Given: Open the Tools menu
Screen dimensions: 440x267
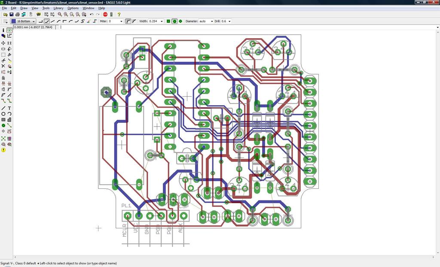Looking at the screenshot, I should pyautogui.click(x=46, y=8).
